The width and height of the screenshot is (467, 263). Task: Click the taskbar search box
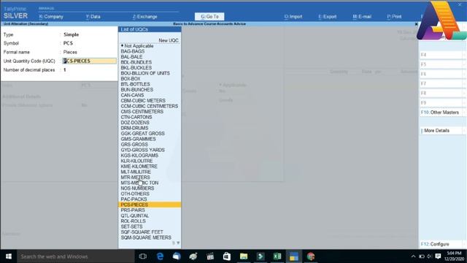pyautogui.click(x=76, y=256)
